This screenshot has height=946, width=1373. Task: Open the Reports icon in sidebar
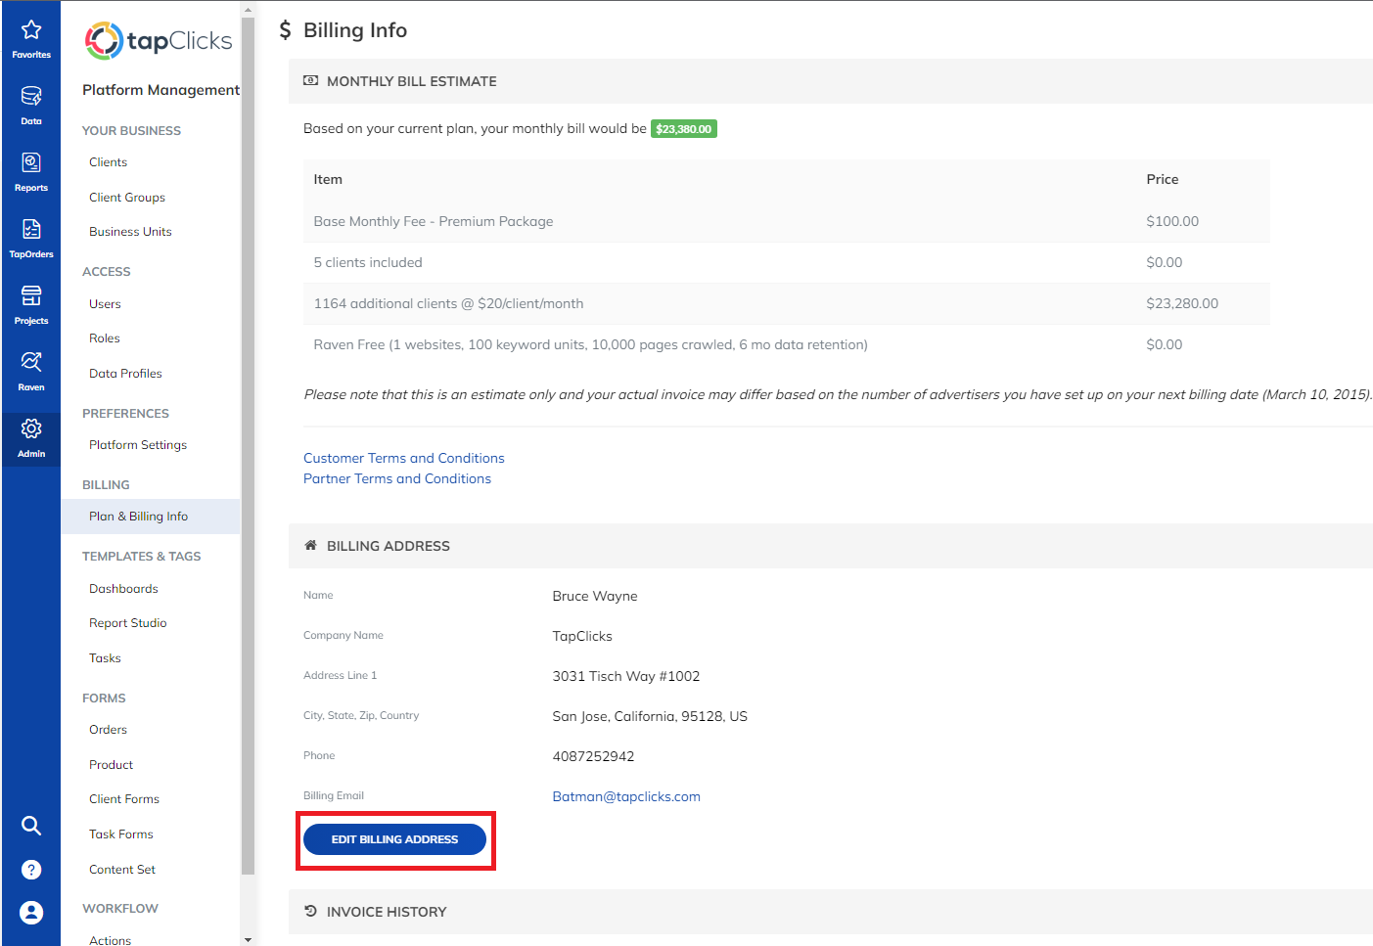pyautogui.click(x=31, y=162)
